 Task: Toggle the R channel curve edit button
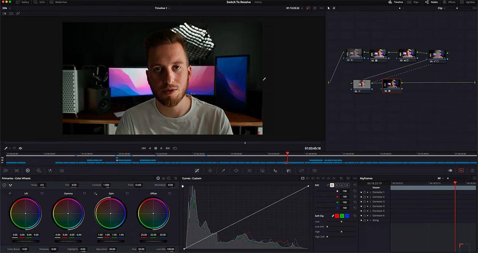tap(337, 185)
